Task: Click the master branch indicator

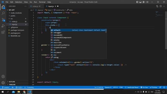Action: click(6, 87)
